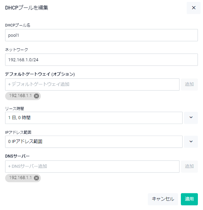Click the DHCPプールを編集 dialog title

(x=27, y=7)
